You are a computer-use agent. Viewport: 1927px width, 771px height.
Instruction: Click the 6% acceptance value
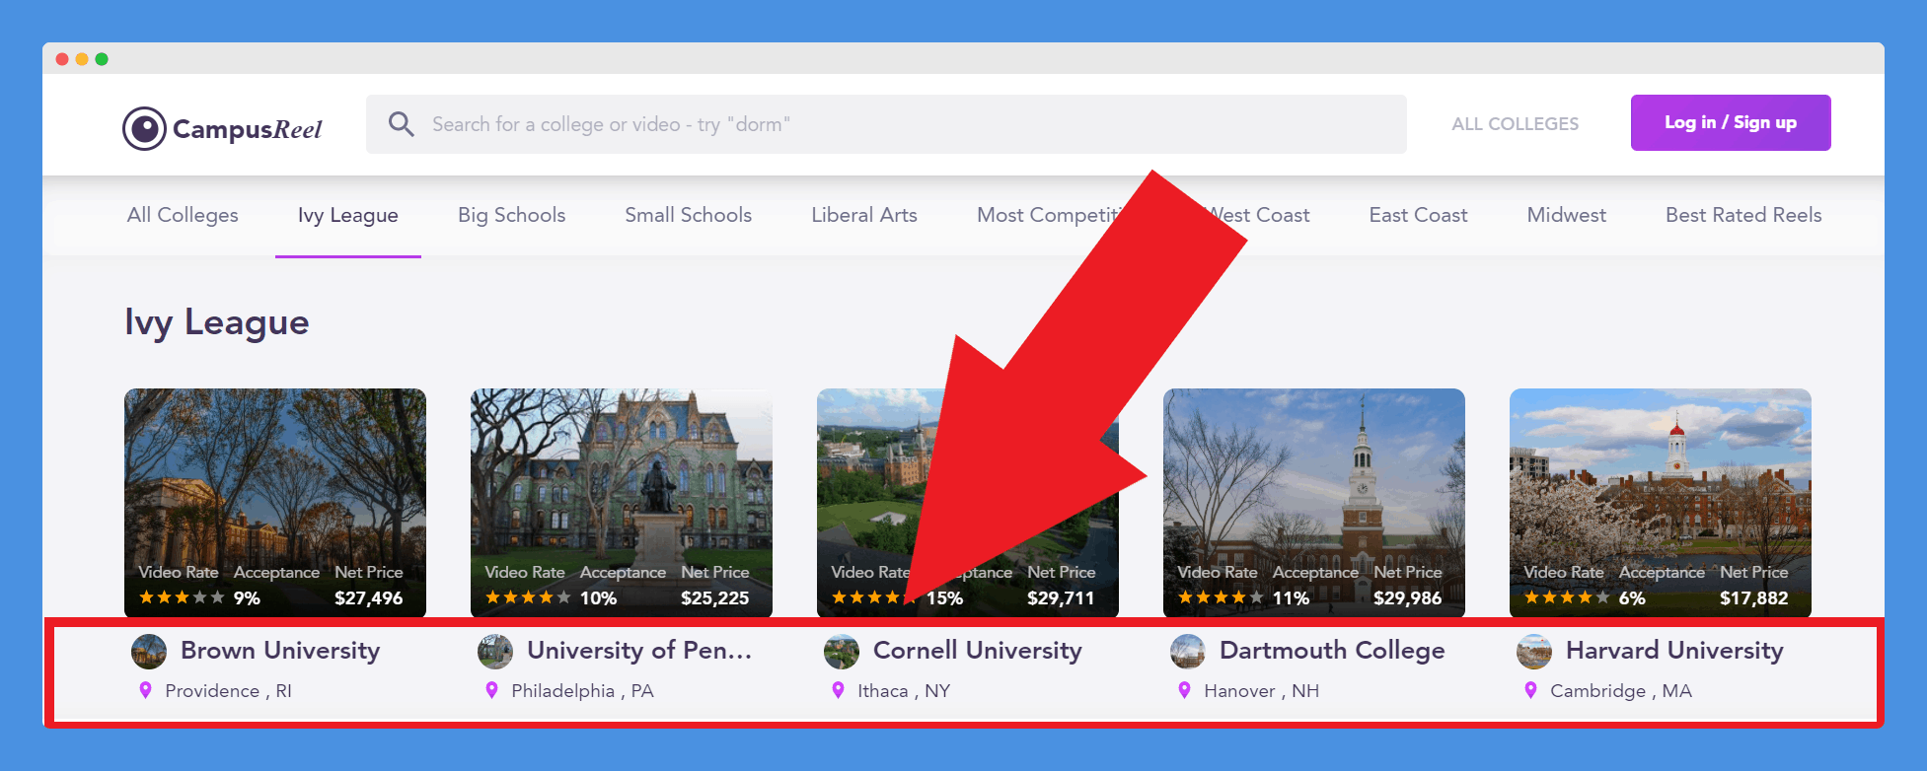point(1632,597)
